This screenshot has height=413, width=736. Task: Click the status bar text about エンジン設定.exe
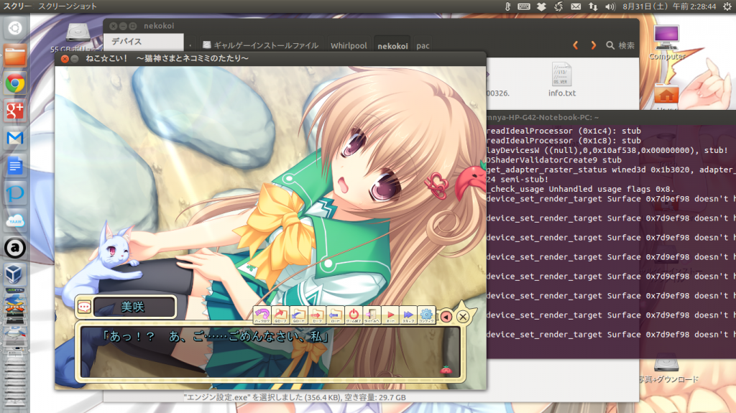[x=295, y=397]
